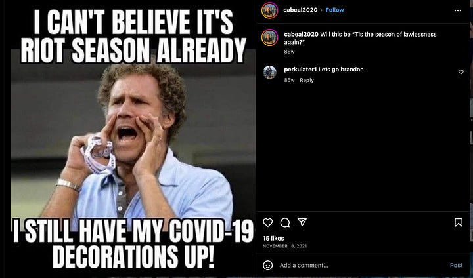Open the three-dot more options menu
The height and width of the screenshot is (278, 473).
click(458, 10)
